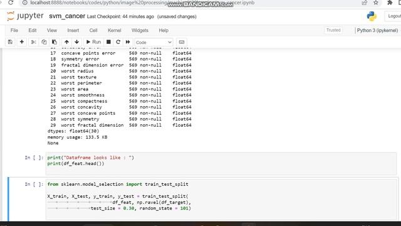
Task: Open the Help menu
Action: [164, 30]
